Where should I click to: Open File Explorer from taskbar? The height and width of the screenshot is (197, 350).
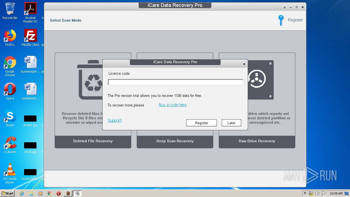(31, 193)
